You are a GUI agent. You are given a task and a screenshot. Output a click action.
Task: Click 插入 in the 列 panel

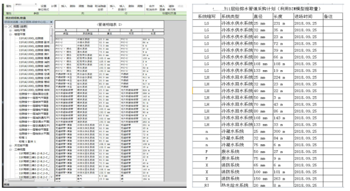pyautogui.click(x=64, y=6)
